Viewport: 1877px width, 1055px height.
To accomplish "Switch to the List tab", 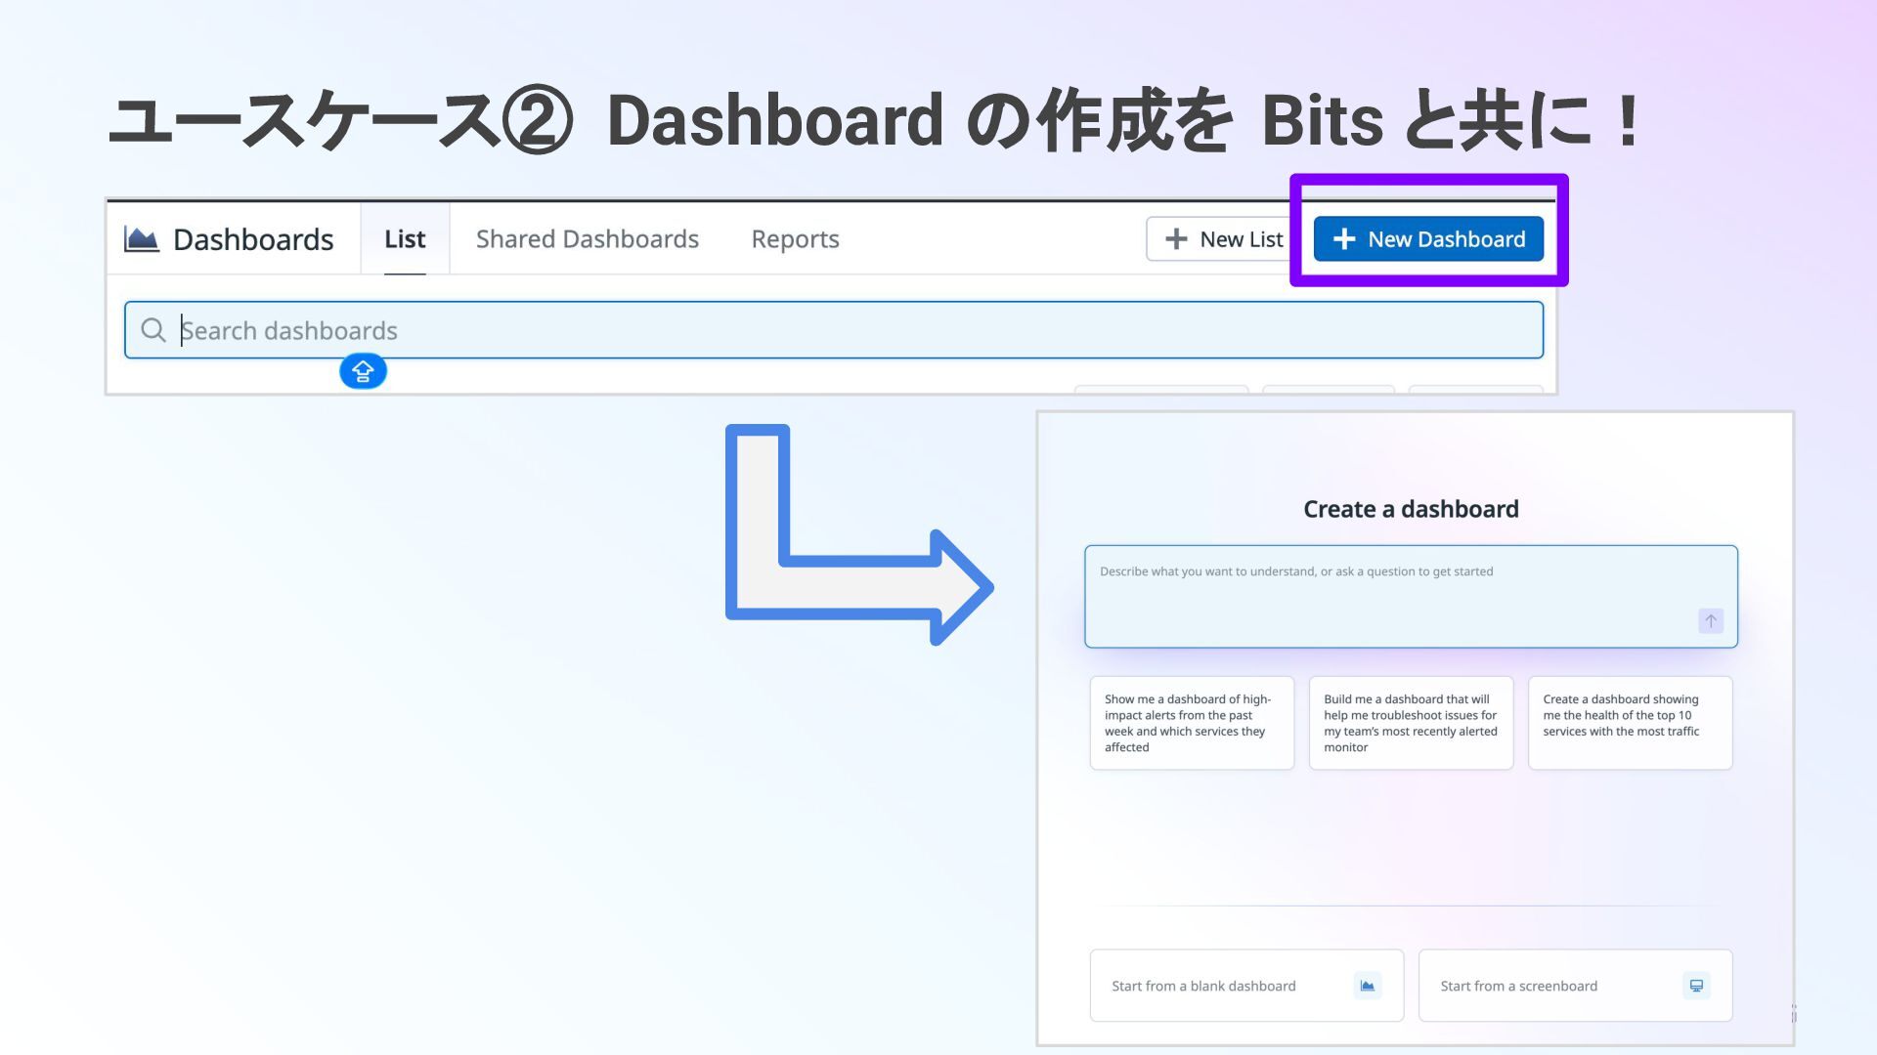I will click(405, 239).
